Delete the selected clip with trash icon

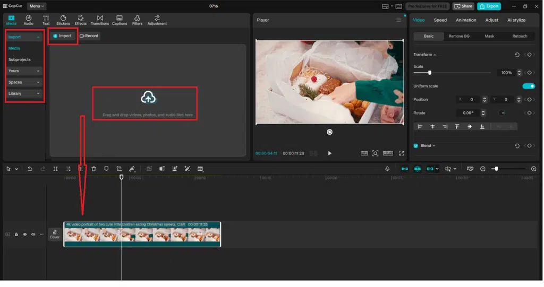(93, 169)
